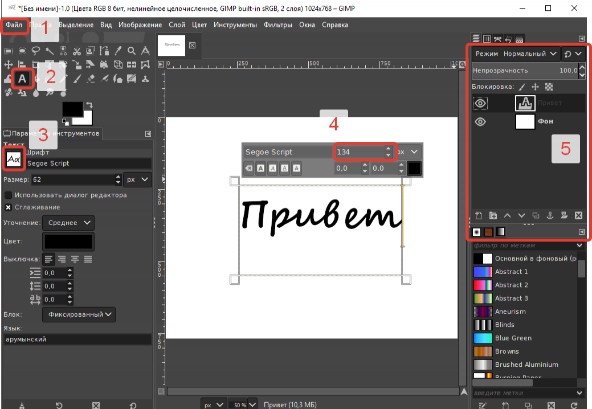Open the Файл menu
Screen dimensions: 592x409
click(x=14, y=25)
